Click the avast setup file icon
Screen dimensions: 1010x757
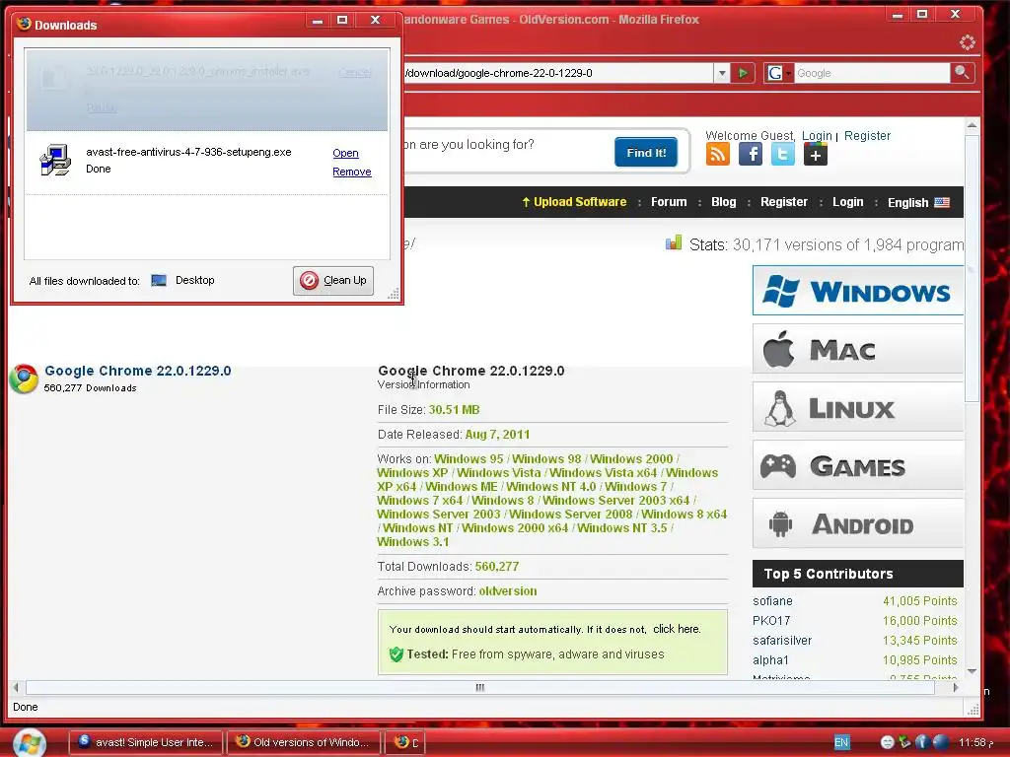[x=55, y=161]
